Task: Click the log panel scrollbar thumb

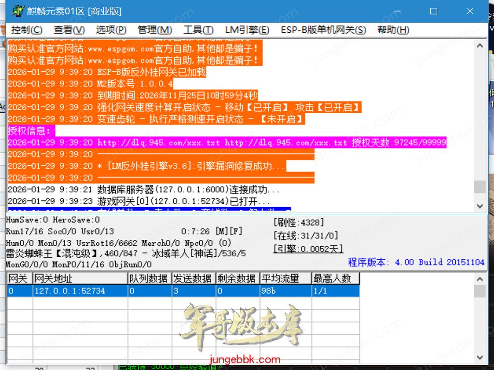Action: pos(480,186)
